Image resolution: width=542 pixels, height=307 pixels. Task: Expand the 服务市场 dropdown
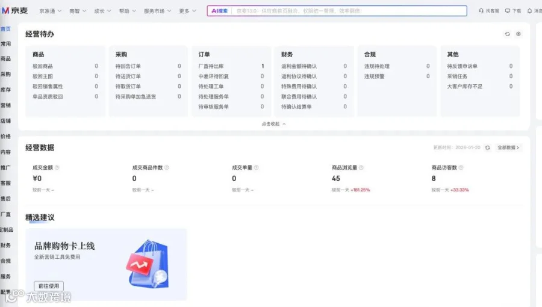pyautogui.click(x=157, y=11)
